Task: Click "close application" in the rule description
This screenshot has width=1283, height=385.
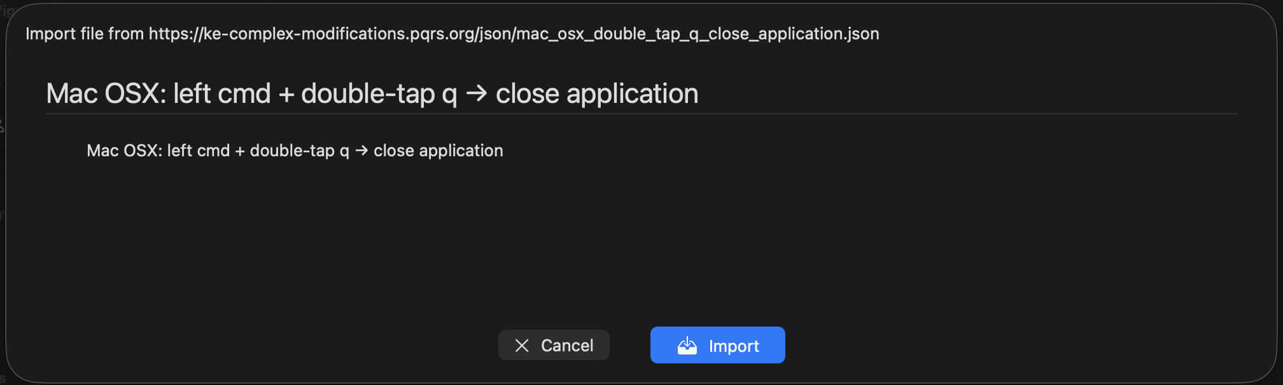Action: click(x=438, y=151)
